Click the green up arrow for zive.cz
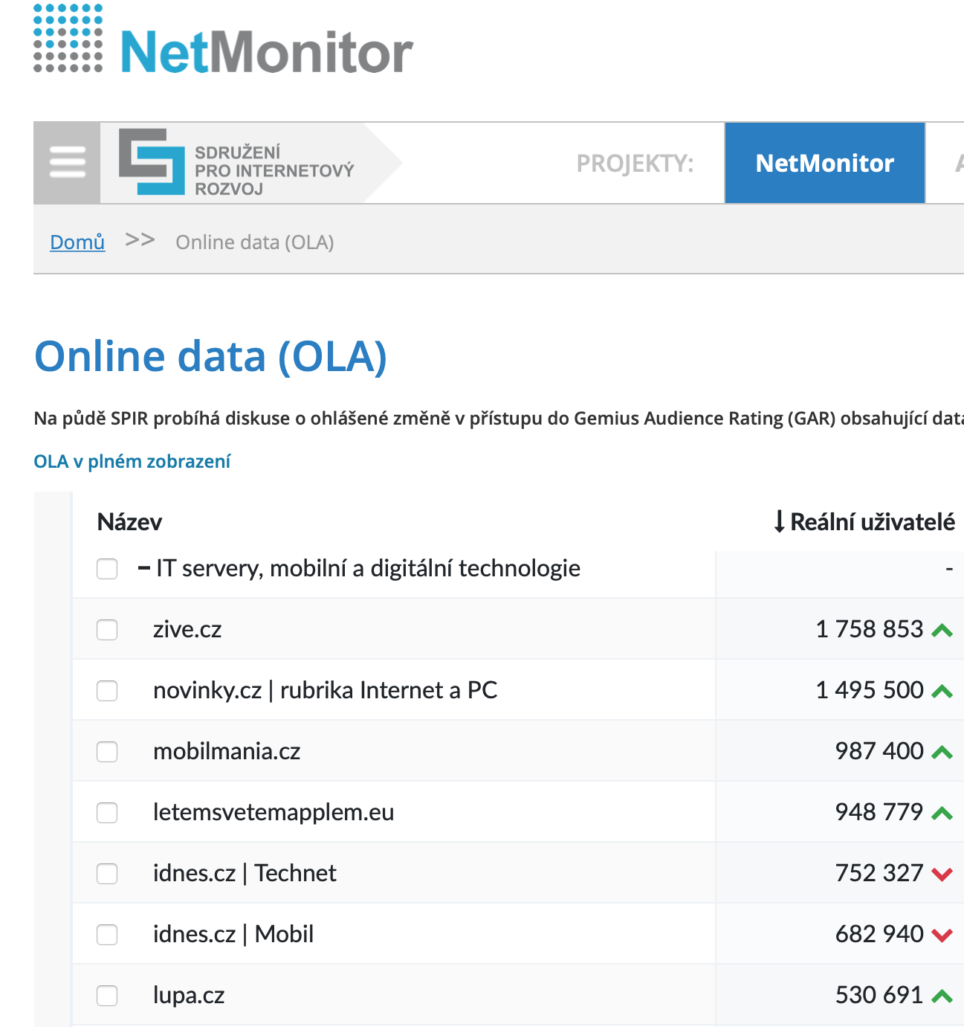964x1027 pixels. (942, 631)
